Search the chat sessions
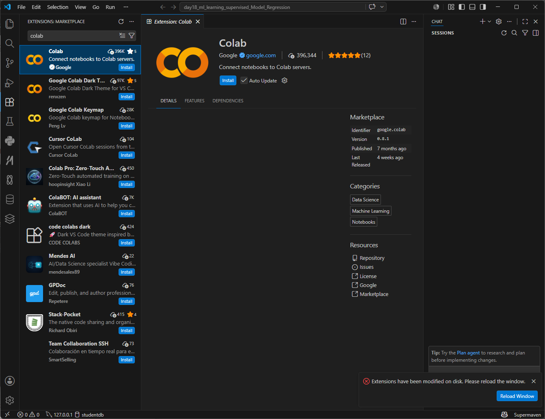This screenshot has height=419, width=545. click(x=515, y=33)
